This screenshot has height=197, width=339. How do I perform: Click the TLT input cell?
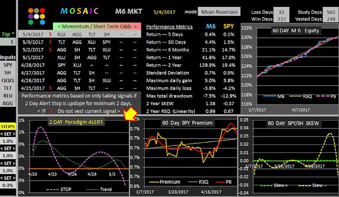(8, 88)
